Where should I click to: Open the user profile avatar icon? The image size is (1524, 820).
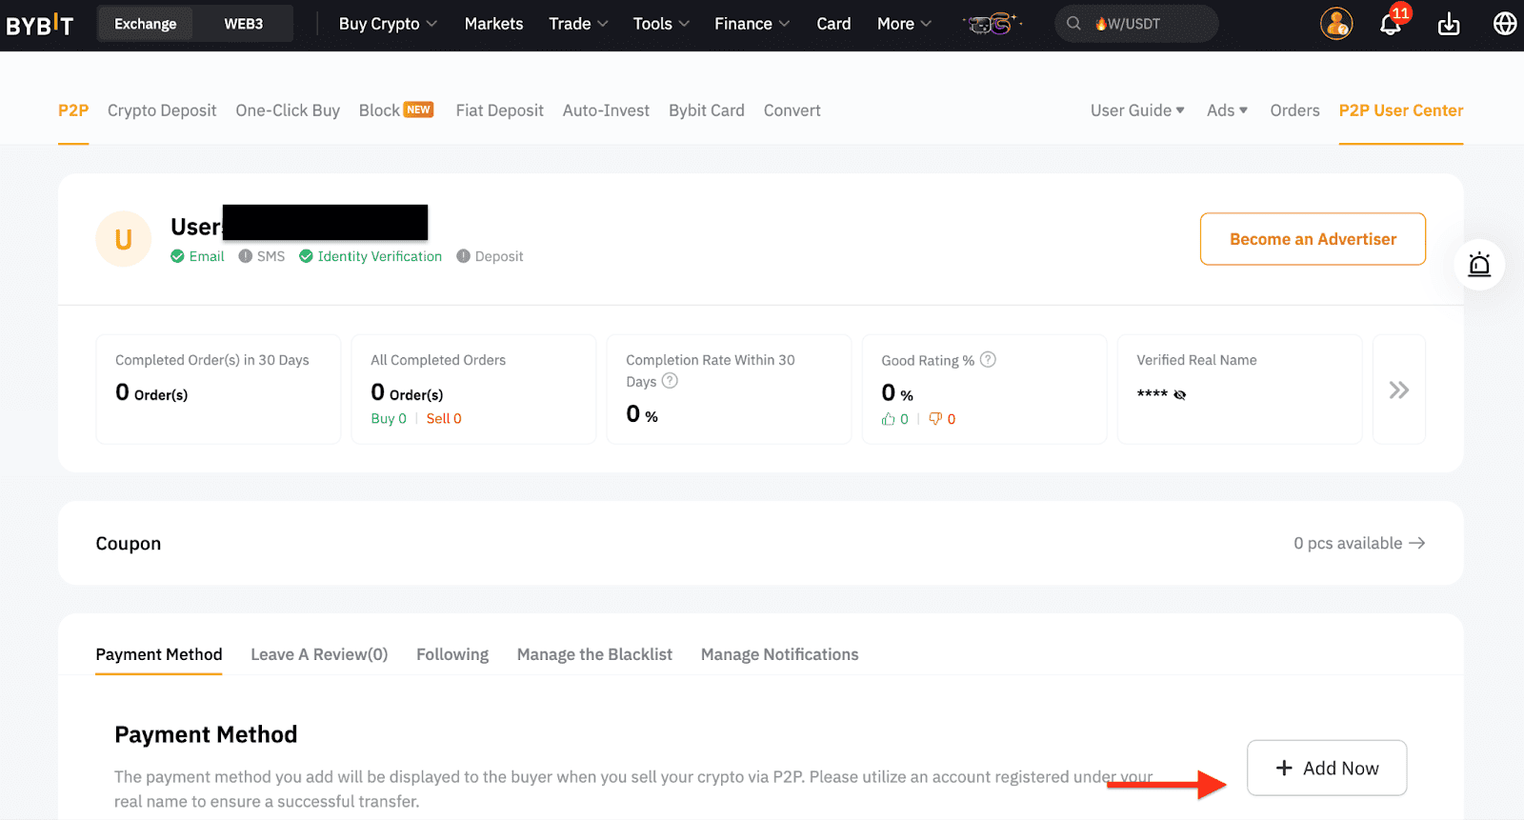1336,24
